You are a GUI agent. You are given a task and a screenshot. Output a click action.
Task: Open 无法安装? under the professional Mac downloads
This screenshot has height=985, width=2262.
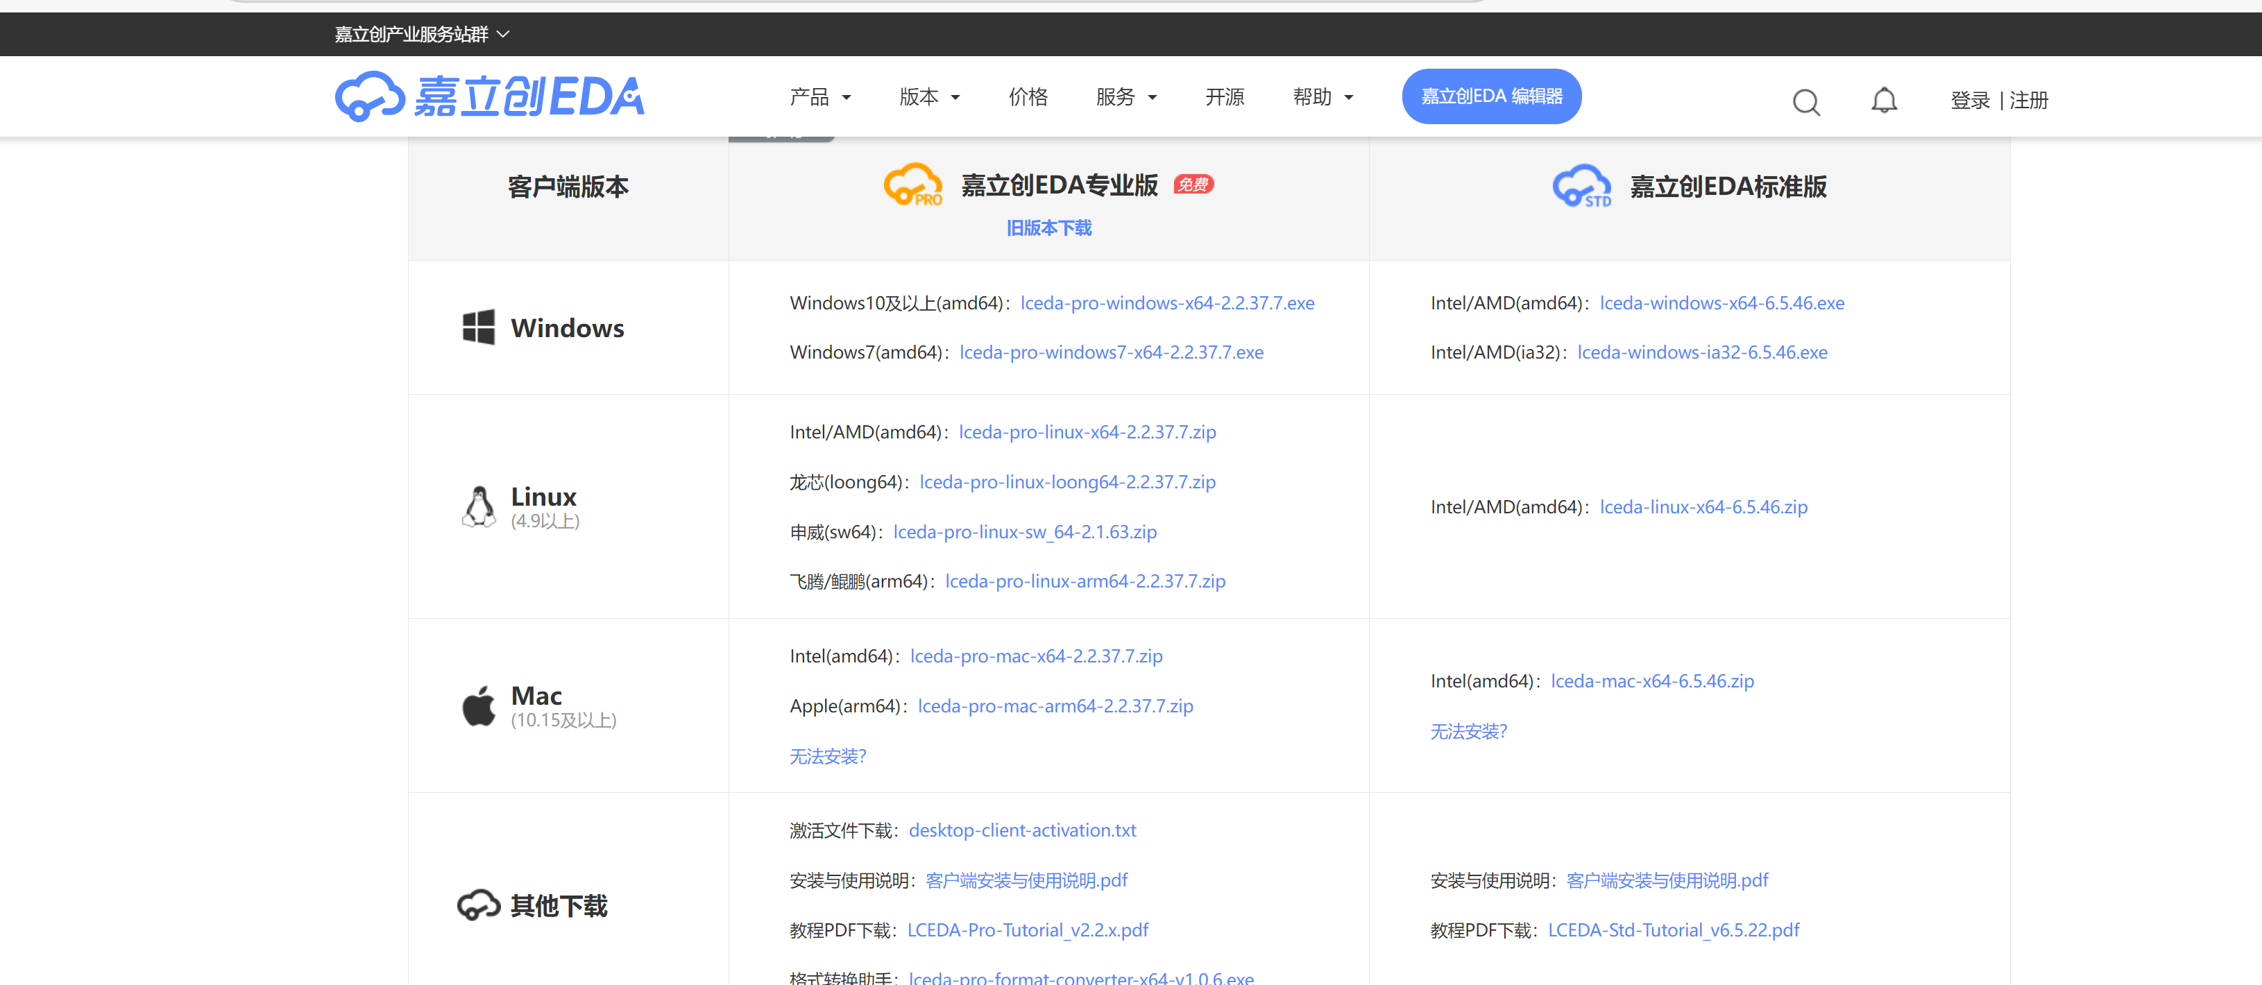[x=827, y=756]
